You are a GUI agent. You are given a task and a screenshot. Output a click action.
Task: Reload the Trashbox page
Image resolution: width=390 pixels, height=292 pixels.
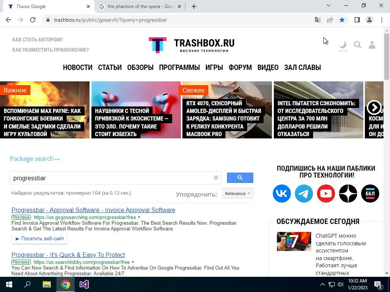(x=33, y=20)
